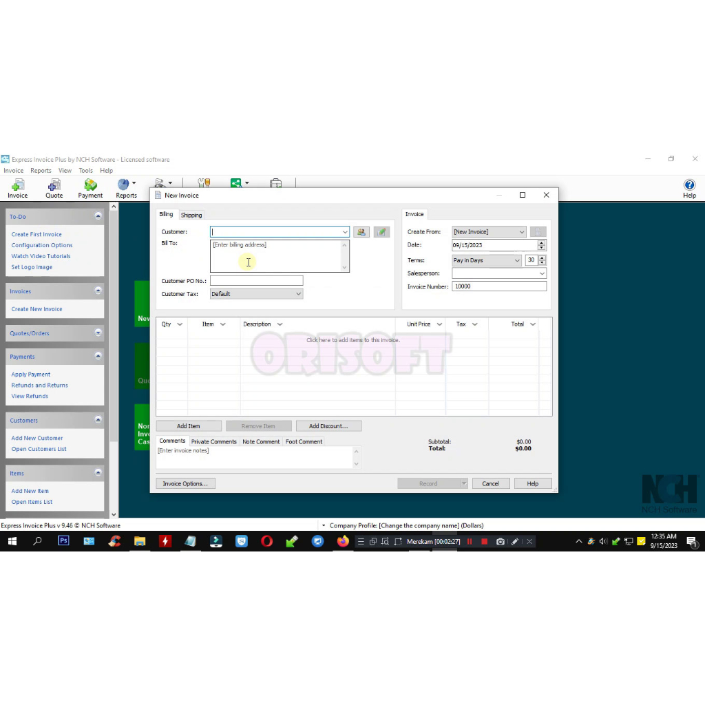The image size is (705, 705).
Task: Open Firefox from the taskbar
Action: (x=343, y=541)
